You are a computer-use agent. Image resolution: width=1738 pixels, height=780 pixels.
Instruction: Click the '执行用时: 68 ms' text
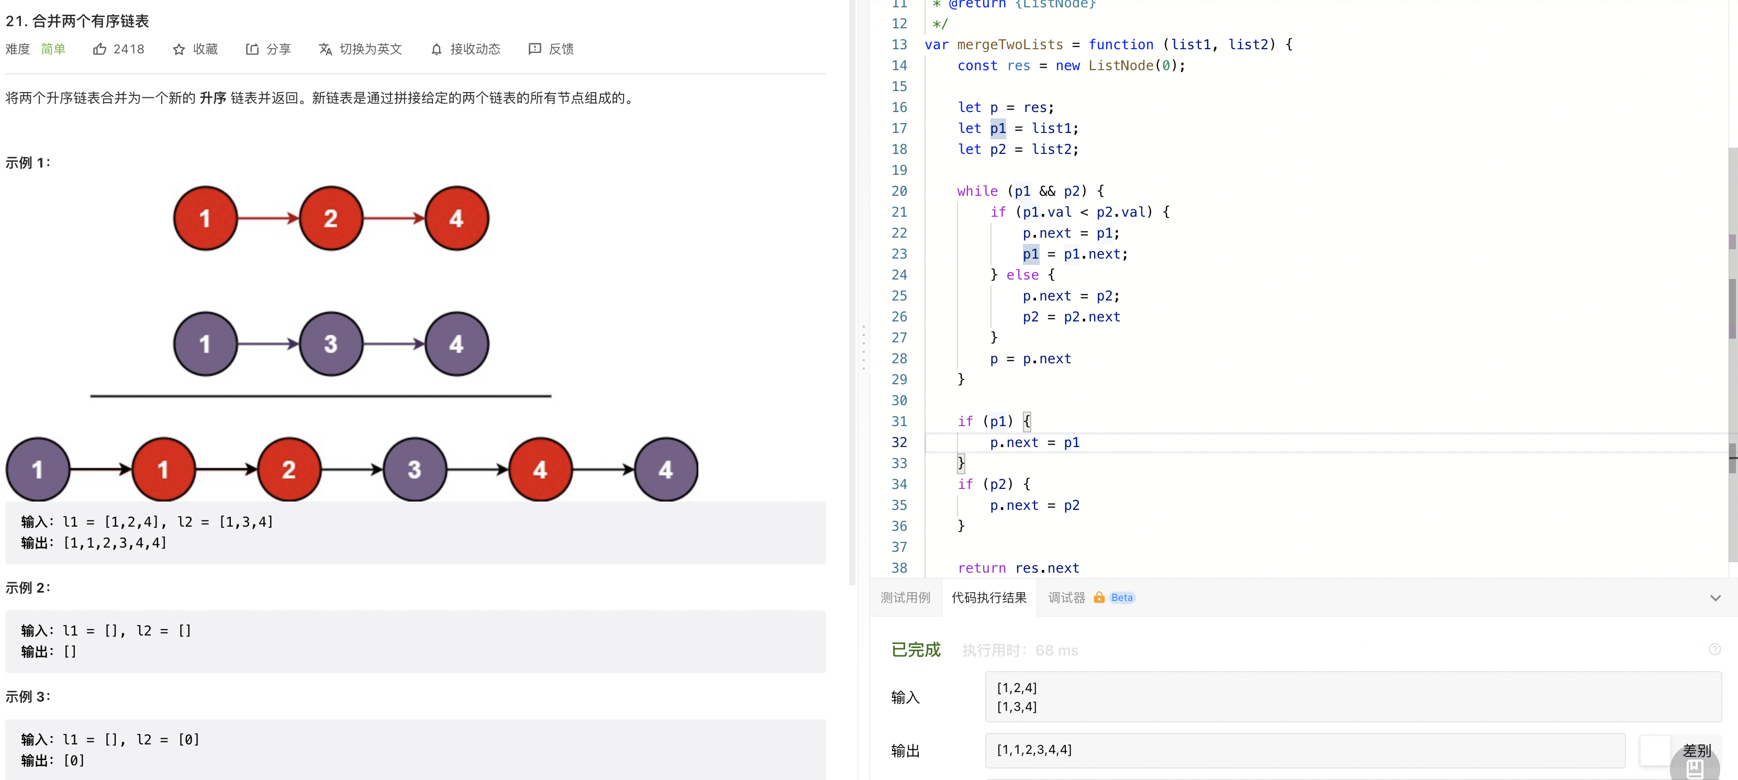pos(1019,651)
